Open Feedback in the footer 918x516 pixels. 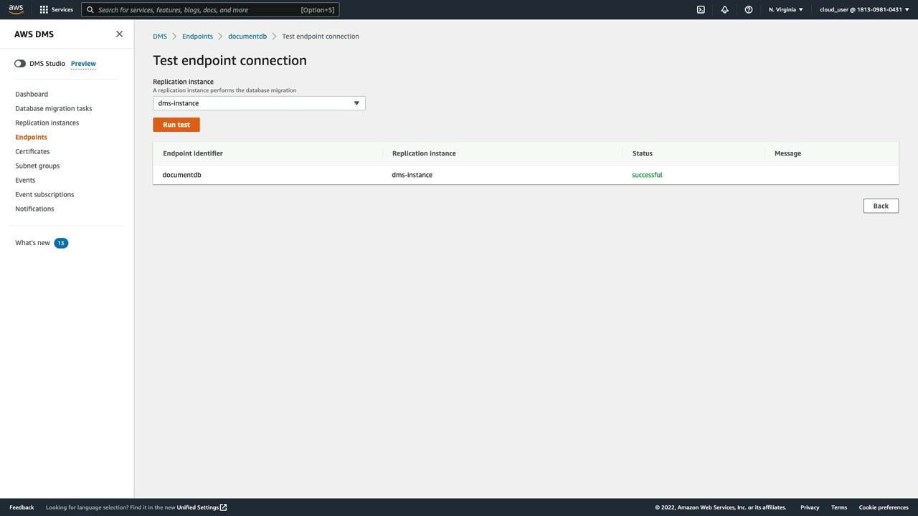[22, 507]
